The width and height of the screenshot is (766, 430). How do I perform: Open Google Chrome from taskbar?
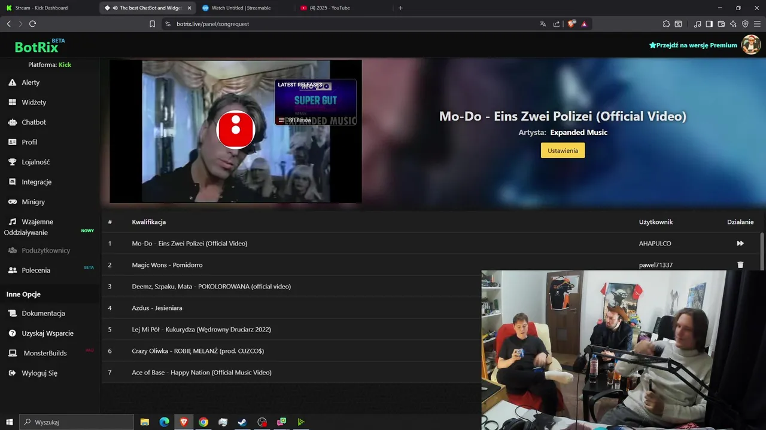[203, 422]
